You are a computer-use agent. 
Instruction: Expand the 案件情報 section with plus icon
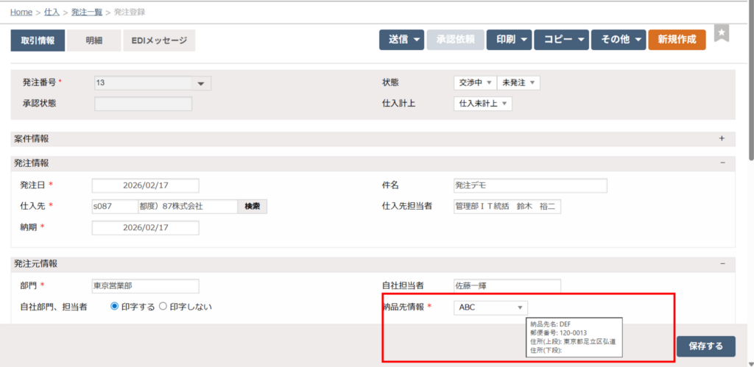pos(722,138)
